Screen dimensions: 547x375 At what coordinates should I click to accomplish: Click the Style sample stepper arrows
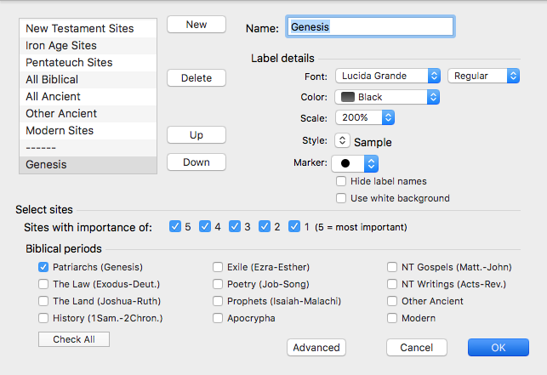(343, 141)
